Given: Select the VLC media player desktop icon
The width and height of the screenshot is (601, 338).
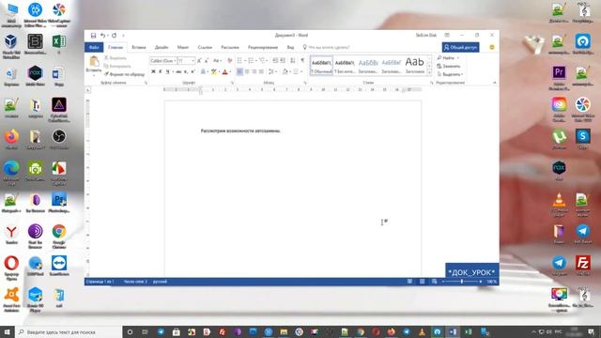Looking at the screenshot, I should (560, 206).
